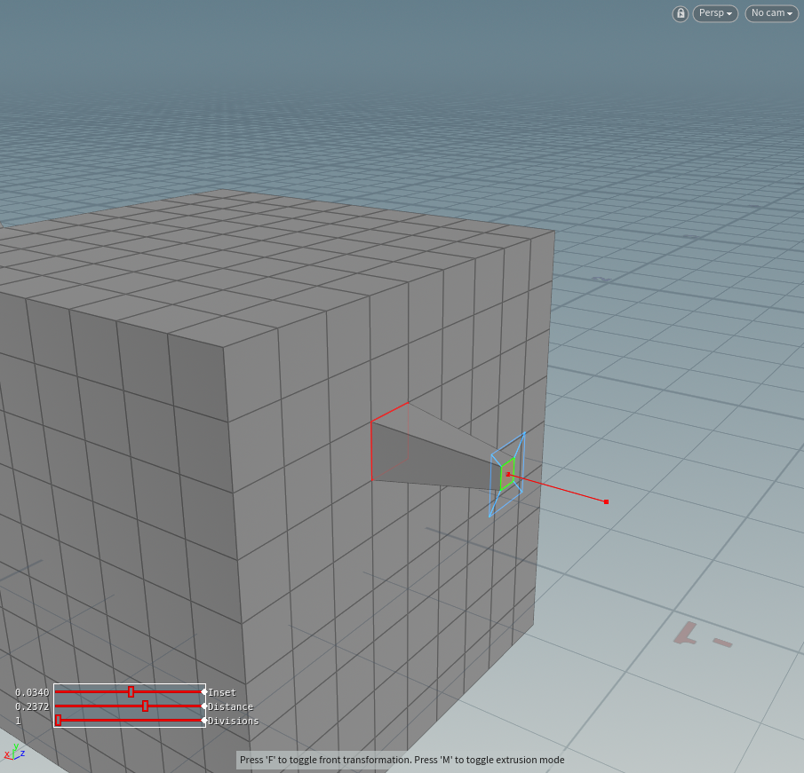This screenshot has width=804, height=773.
Task: Click the Divisions slider diamond endpoint
Action: pyautogui.click(x=203, y=721)
